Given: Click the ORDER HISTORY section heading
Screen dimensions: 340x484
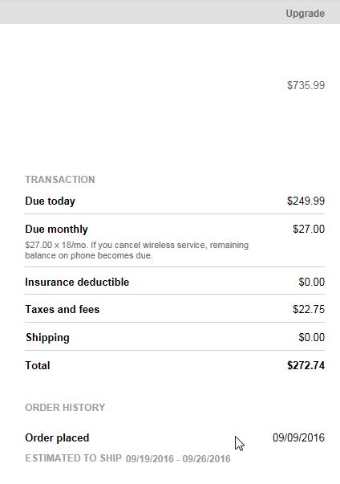Looking at the screenshot, I should pos(65,408).
